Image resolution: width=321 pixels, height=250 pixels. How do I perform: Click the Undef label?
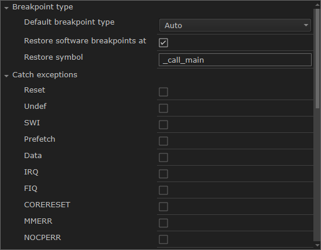(x=35, y=107)
